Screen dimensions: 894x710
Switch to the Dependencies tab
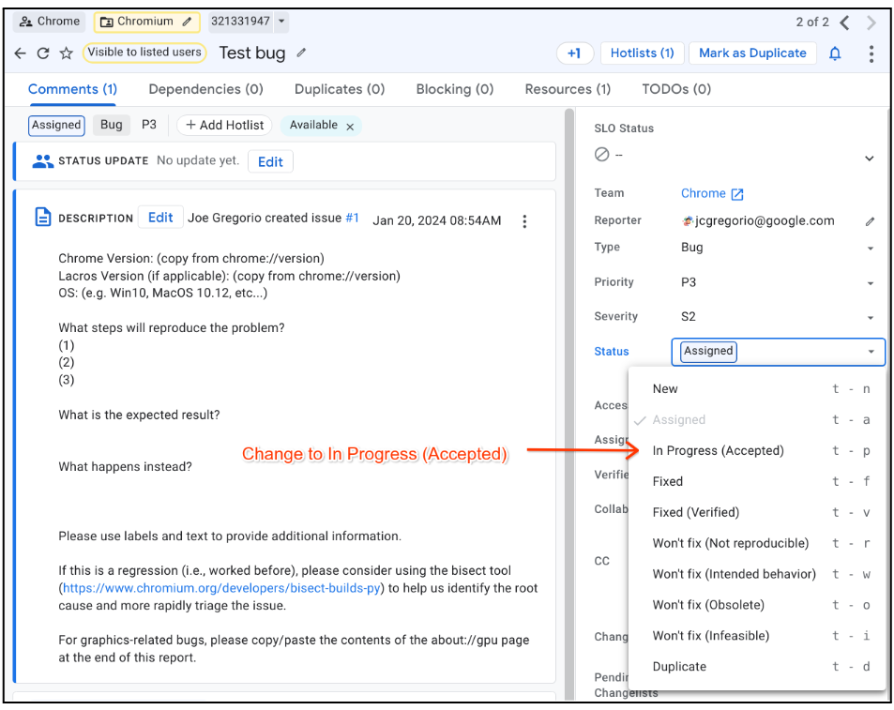205,89
